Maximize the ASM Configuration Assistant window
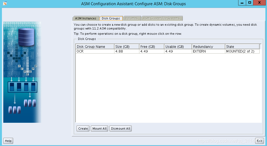Image resolution: width=267 pixels, height=146 pixels. (249, 3)
